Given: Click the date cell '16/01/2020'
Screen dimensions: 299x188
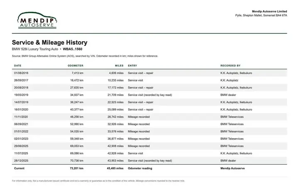Looking at the screenshot, I should point(21,109).
